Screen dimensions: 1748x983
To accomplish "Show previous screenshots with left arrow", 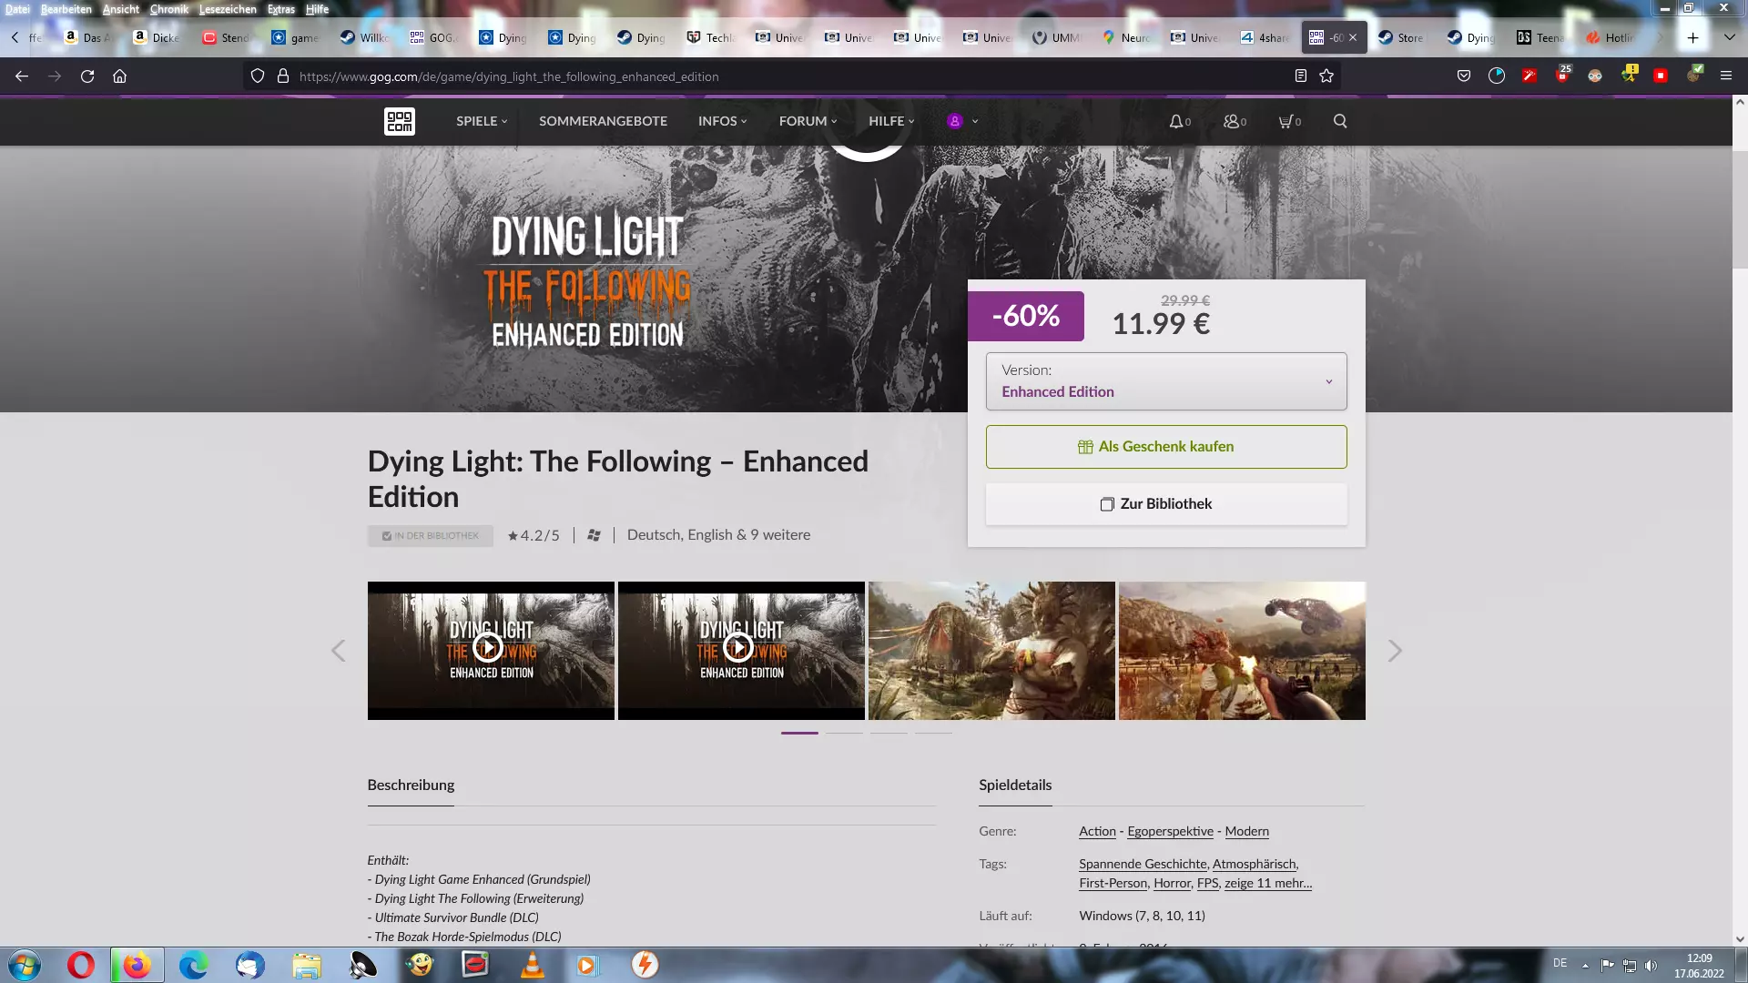I will 339,651.
